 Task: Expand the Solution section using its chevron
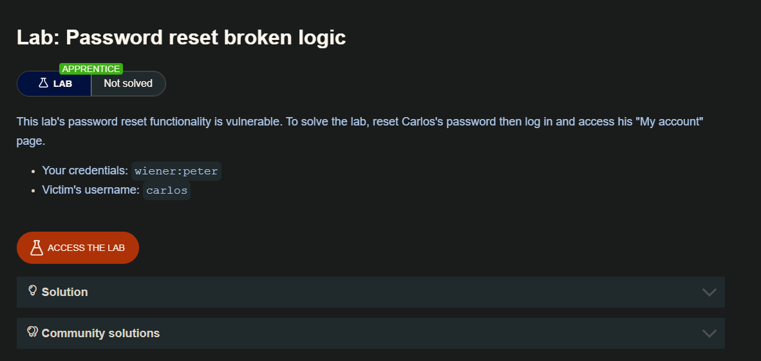(709, 292)
